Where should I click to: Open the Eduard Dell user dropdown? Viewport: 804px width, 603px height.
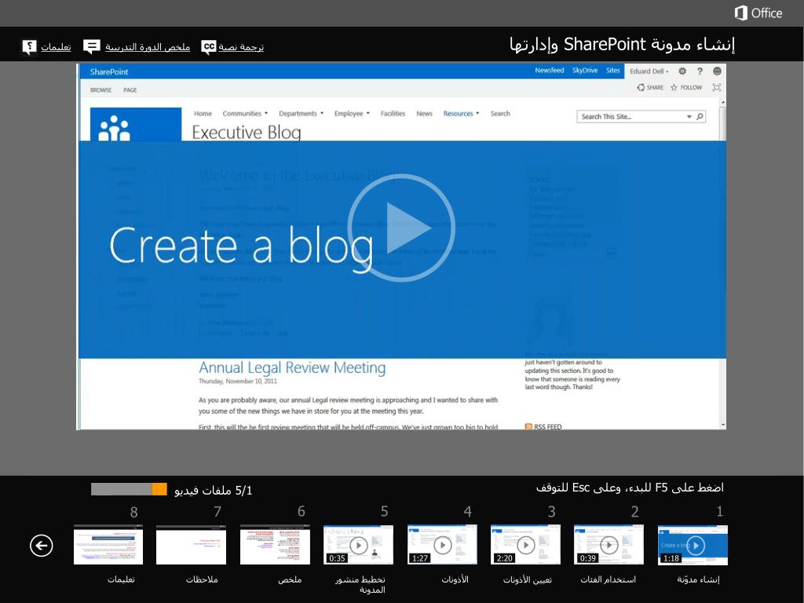click(x=649, y=71)
